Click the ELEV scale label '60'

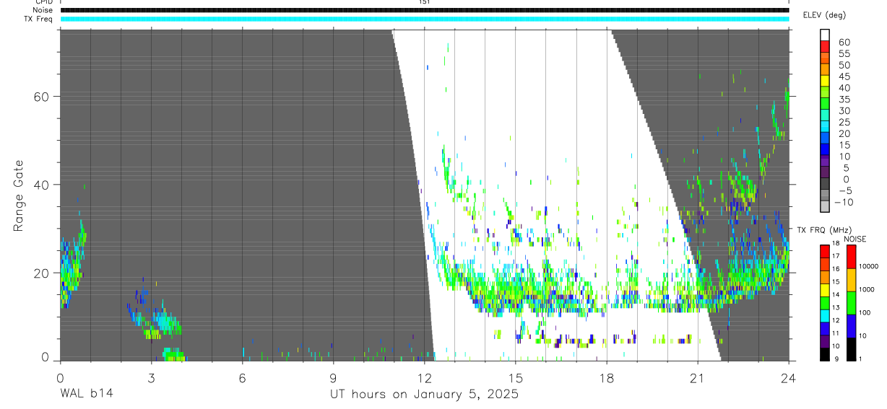tap(844, 43)
